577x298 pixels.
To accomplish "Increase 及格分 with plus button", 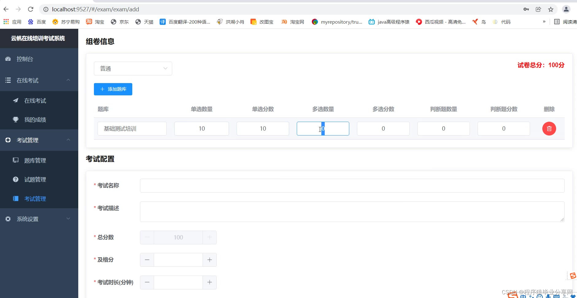I will [x=210, y=260].
